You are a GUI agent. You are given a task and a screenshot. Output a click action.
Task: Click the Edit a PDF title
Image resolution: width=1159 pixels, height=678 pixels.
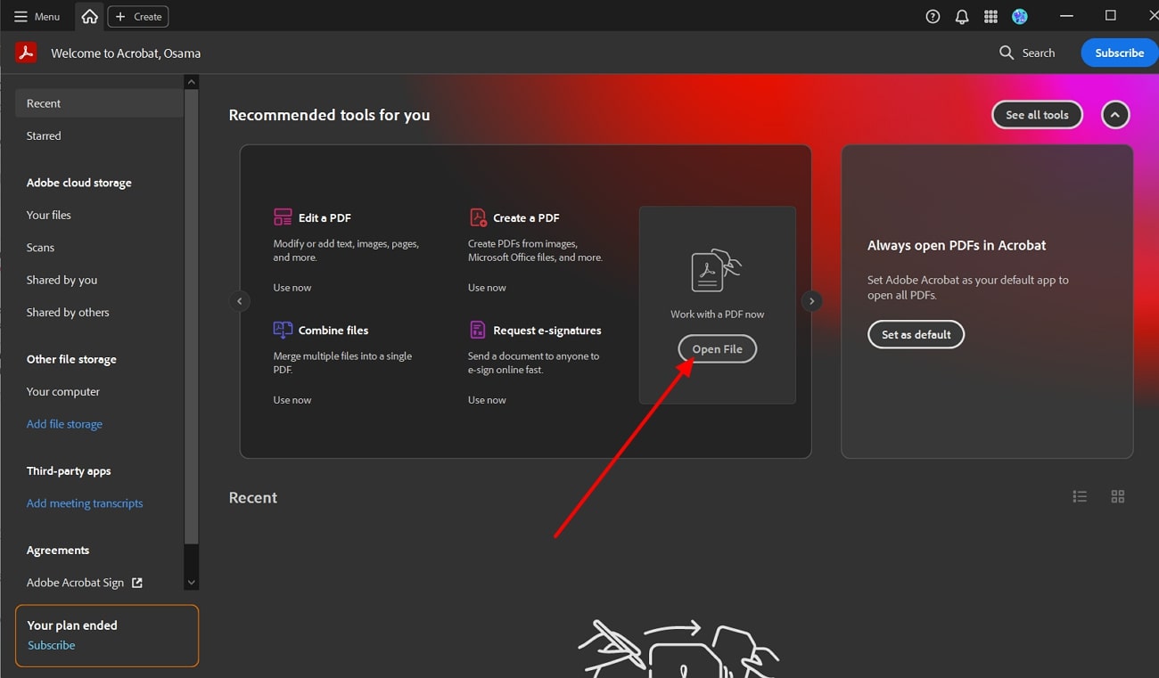325,217
